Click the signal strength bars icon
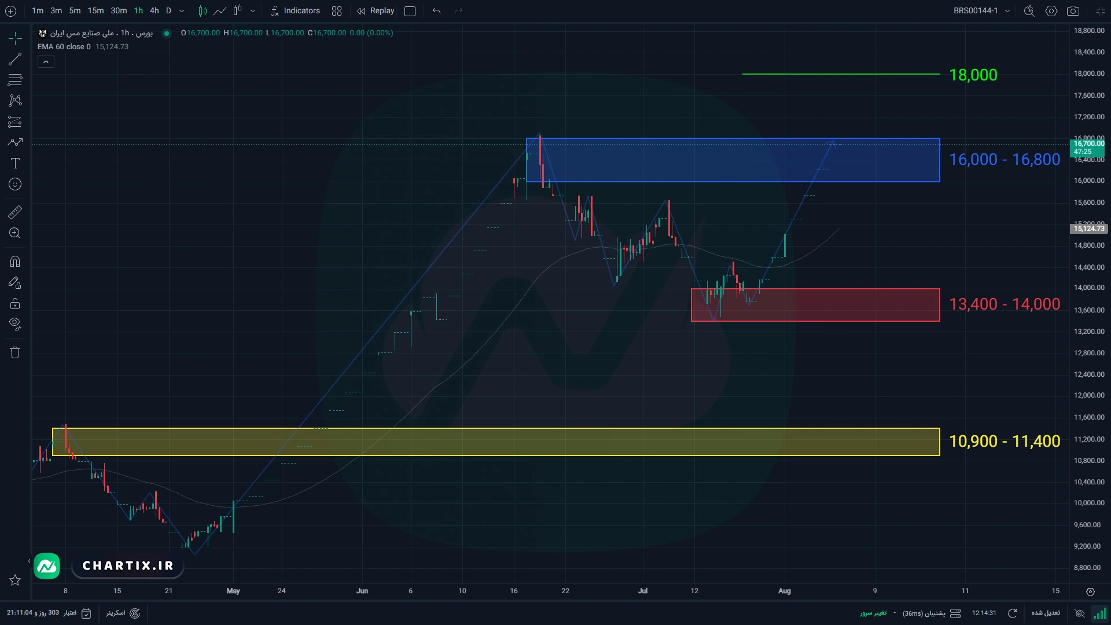The width and height of the screenshot is (1111, 625). (x=1099, y=613)
